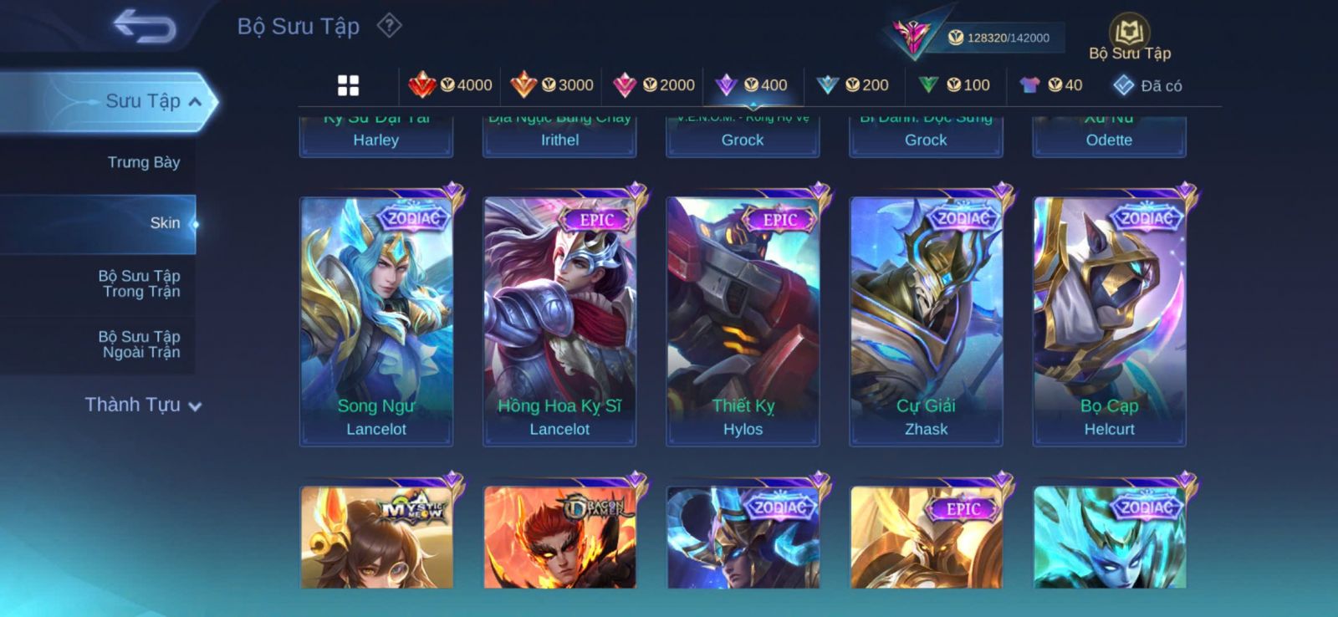Screen dimensions: 1338x617
Task: Filter by shirt icon 40 tier
Action: (1051, 84)
